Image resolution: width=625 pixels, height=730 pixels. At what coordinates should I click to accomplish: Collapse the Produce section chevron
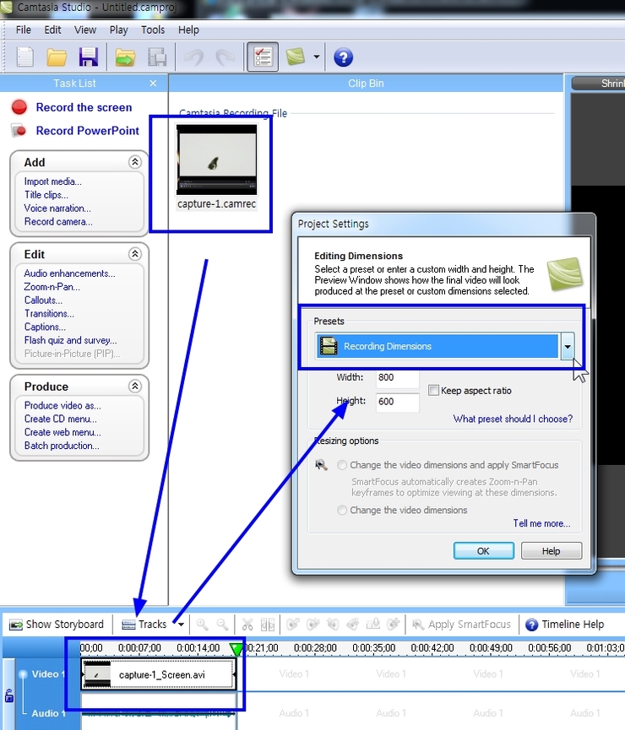134,386
